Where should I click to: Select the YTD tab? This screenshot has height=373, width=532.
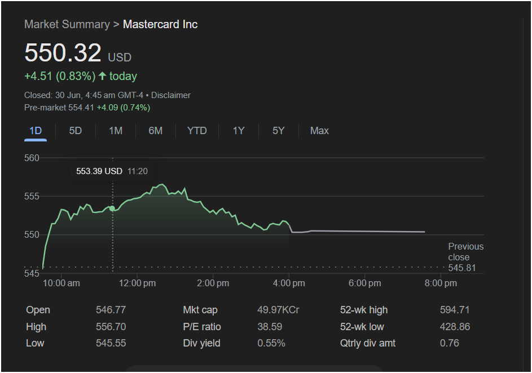[197, 131]
